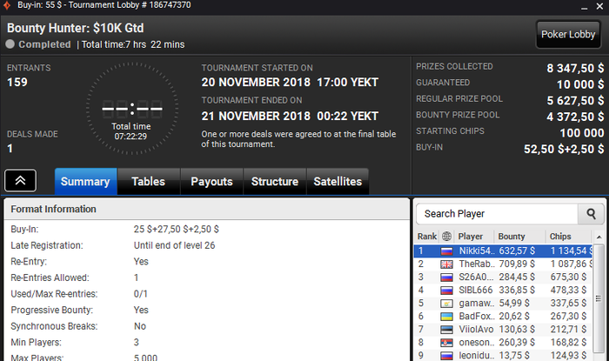Click the PokerStars logo in title bar
This screenshot has height=361, width=609.
[7, 5]
